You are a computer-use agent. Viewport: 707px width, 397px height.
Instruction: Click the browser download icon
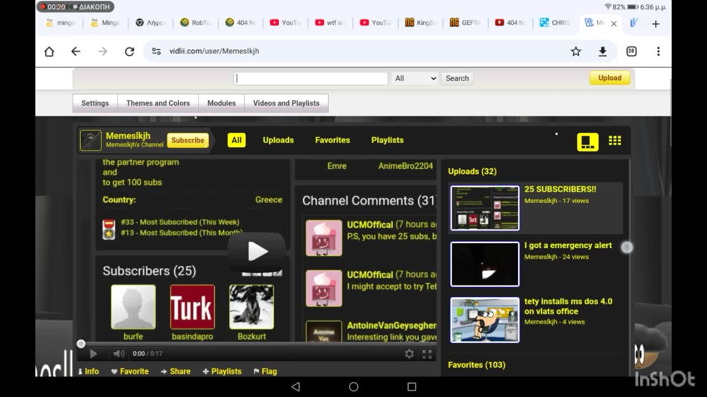(x=603, y=51)
